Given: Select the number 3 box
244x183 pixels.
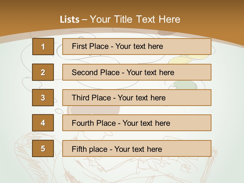Looking at the screenshot, I should pos(43,98).
